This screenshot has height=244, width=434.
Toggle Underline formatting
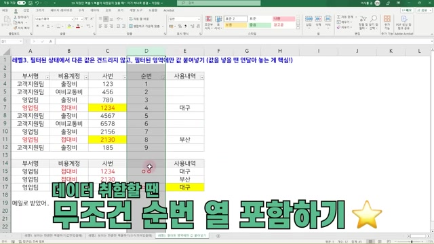(x=48, y=26)
